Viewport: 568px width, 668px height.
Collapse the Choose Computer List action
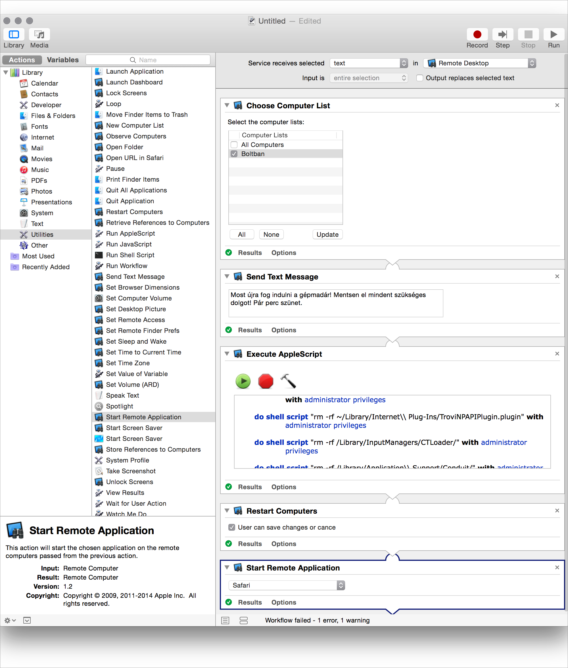227,105
